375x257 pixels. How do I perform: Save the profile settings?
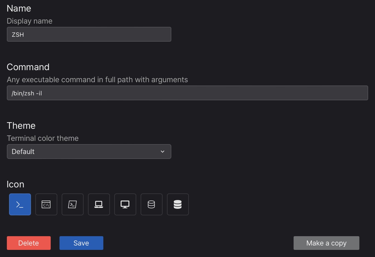point(81,243)
